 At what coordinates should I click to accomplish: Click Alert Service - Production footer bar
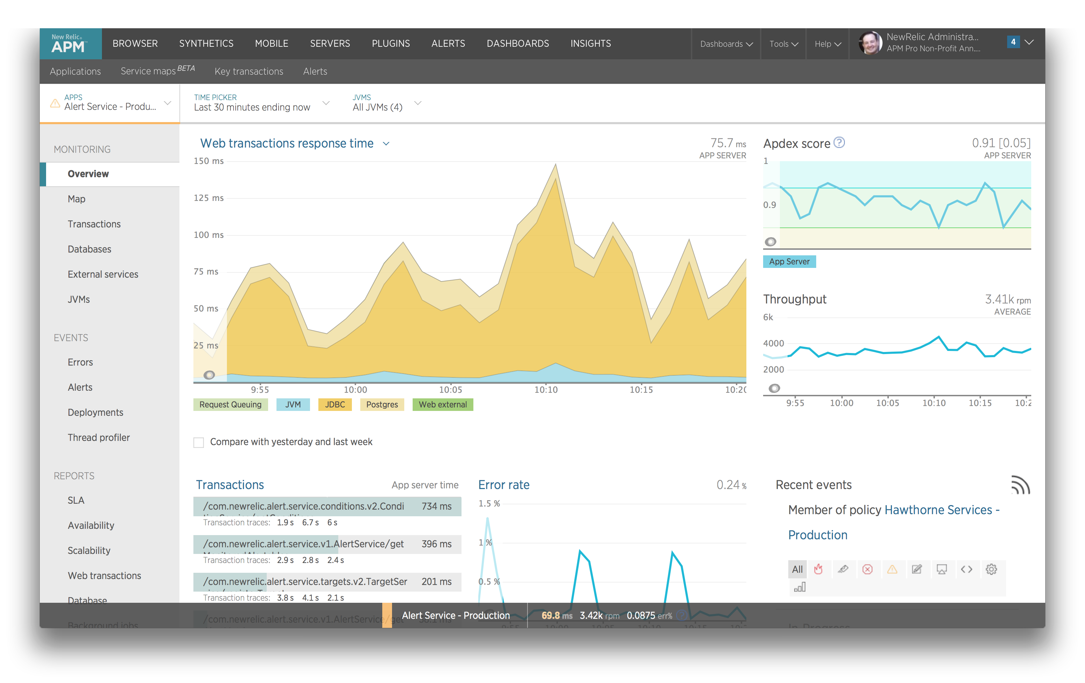click(x=456, y=615)
